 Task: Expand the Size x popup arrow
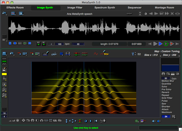[160, 56]
